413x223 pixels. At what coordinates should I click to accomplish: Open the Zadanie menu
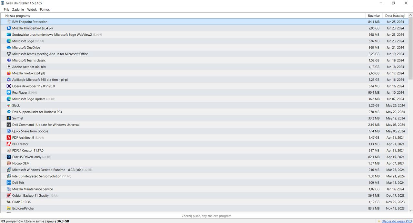pyautogui.click(x=18, y=9)
